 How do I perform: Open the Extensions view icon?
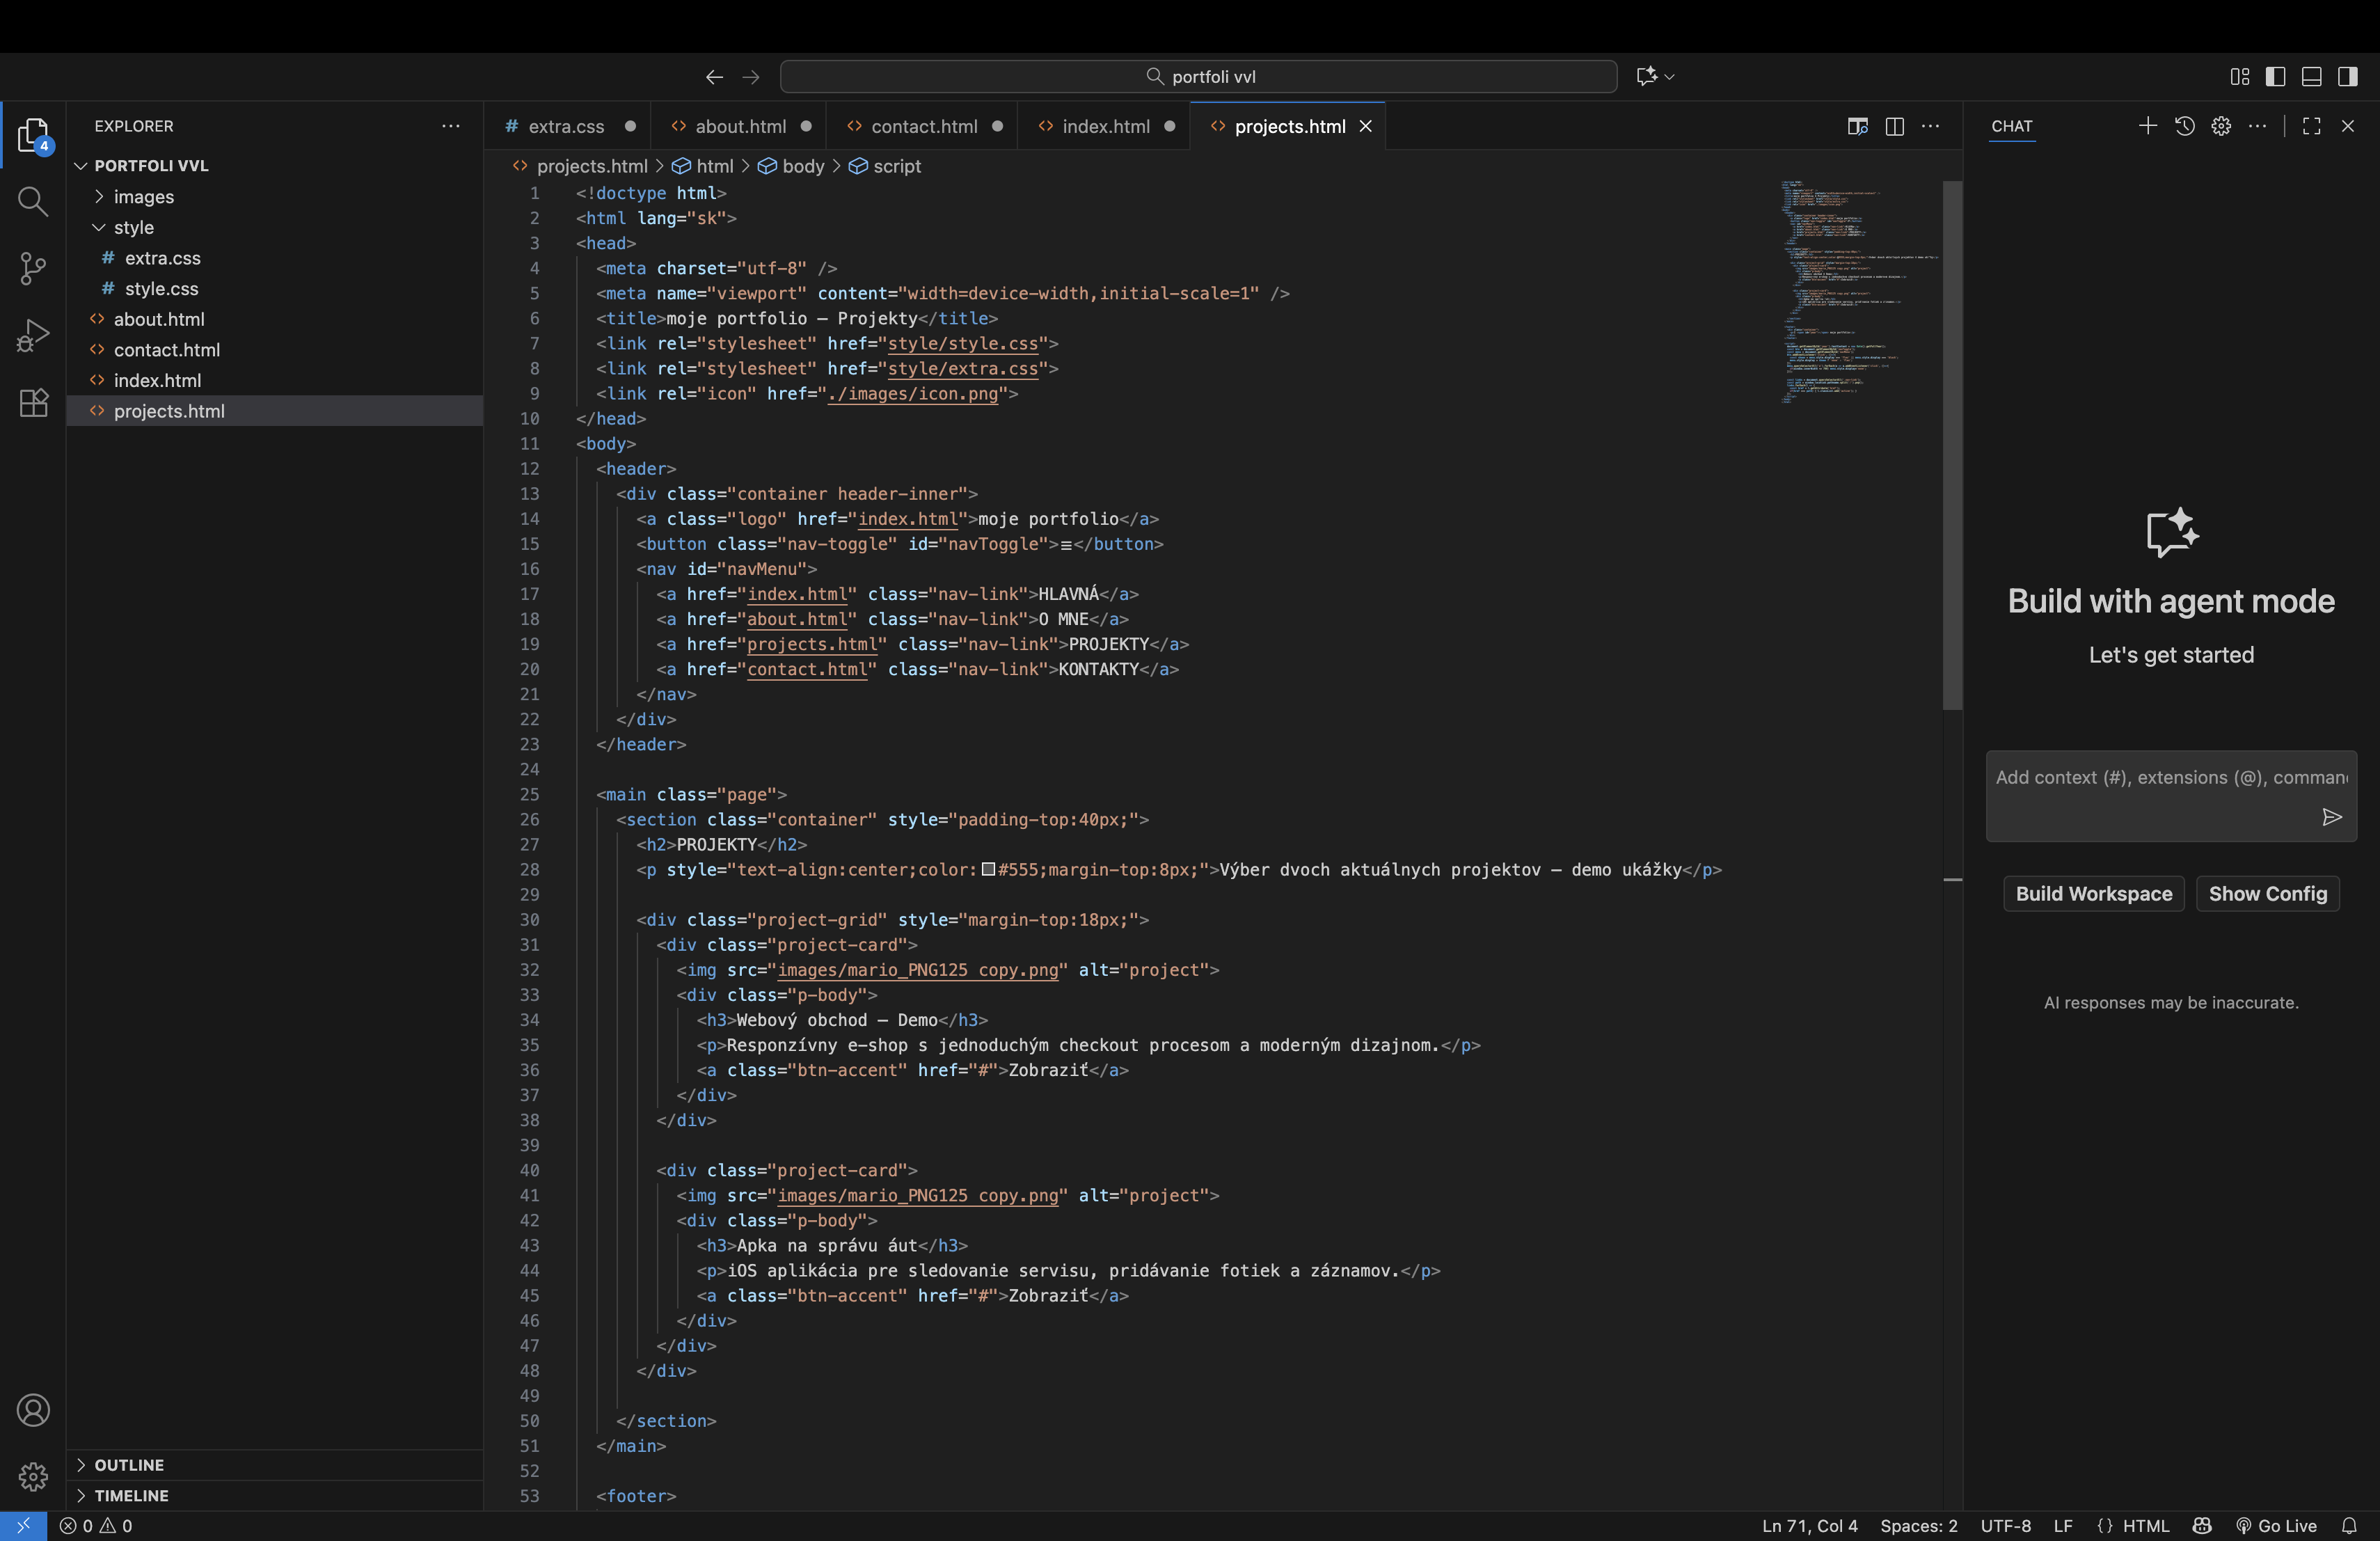[33, 402]
